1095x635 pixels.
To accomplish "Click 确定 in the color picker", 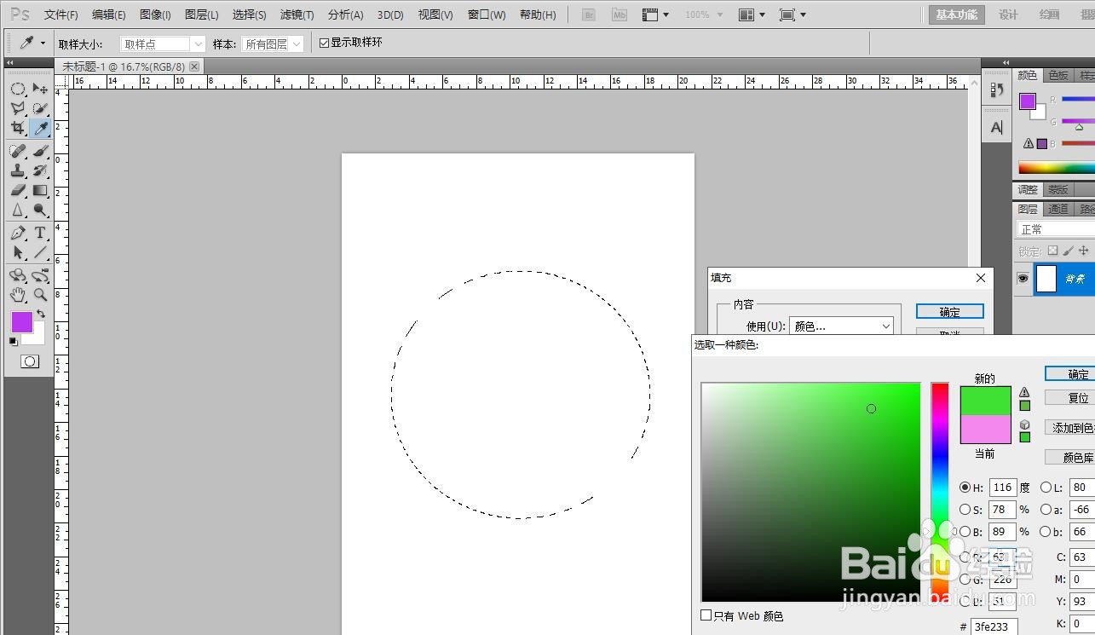I will [1070, 374].
